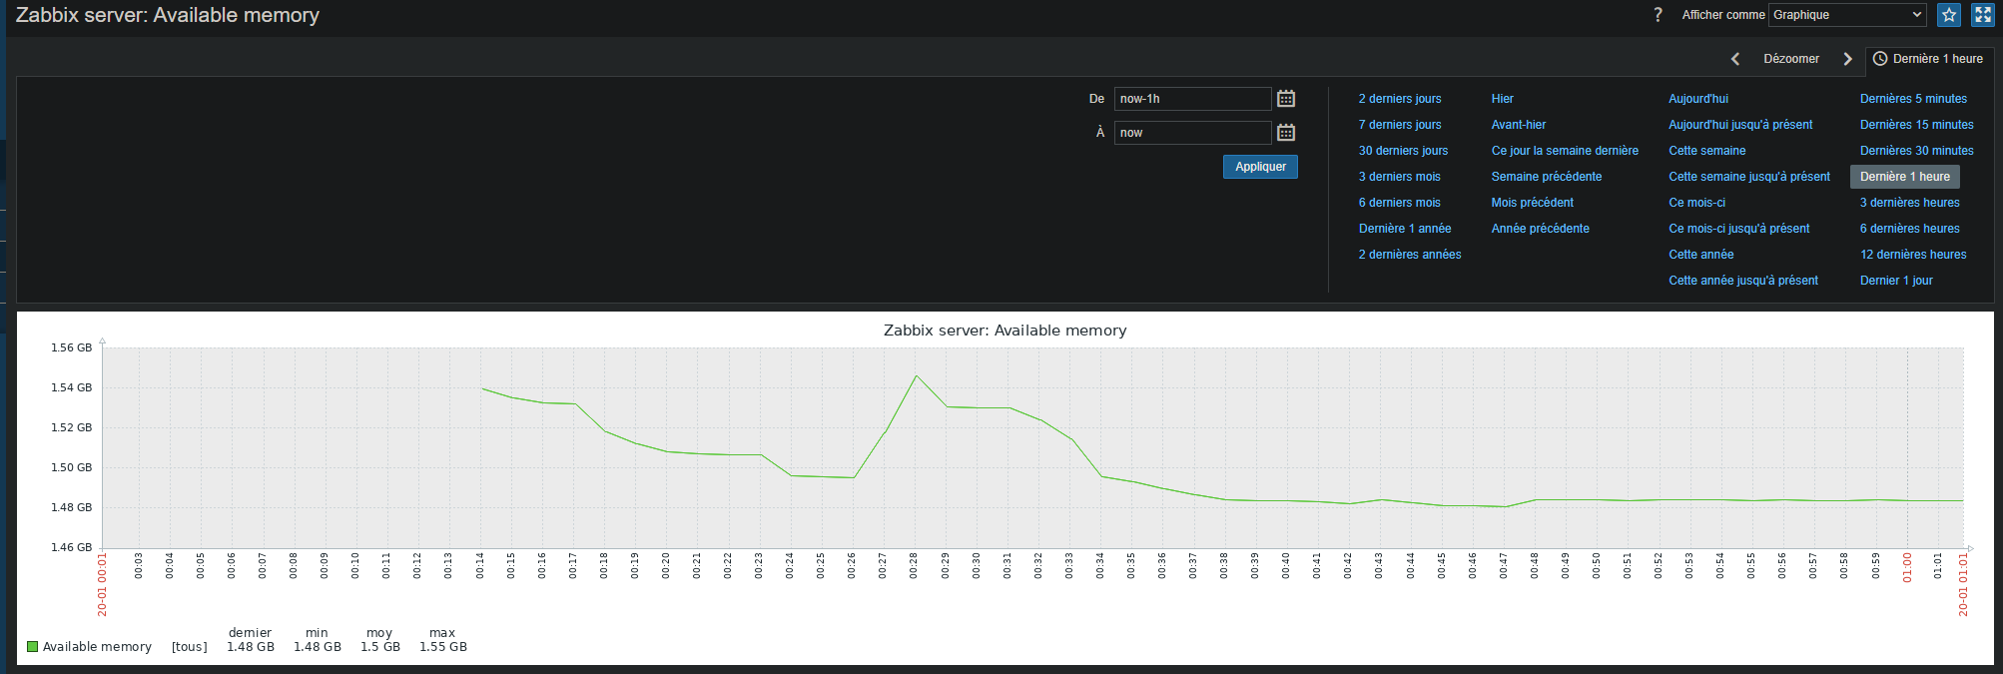Click the De input field

point(1192,99)
